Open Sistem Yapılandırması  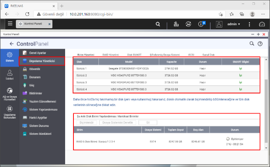point(42,109)
